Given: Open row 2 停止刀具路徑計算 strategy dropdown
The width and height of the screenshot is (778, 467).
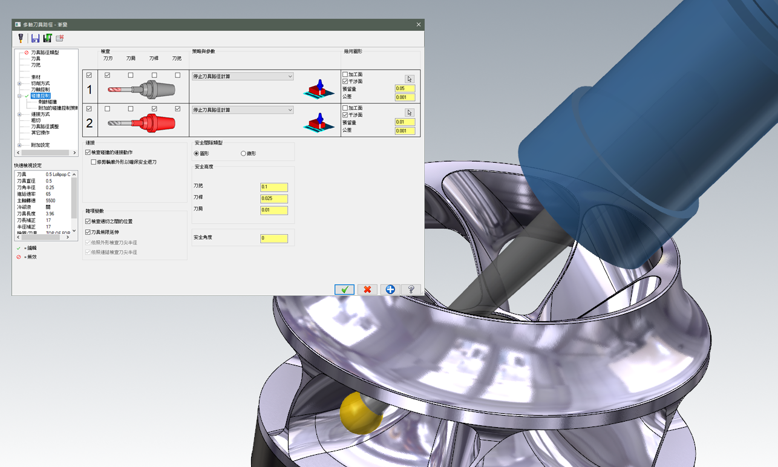Looking at the screenshot, I should (243, 110).
